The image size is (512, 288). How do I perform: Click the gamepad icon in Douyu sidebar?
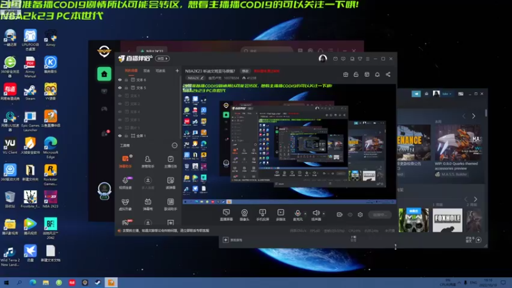(x=104, y=109)
